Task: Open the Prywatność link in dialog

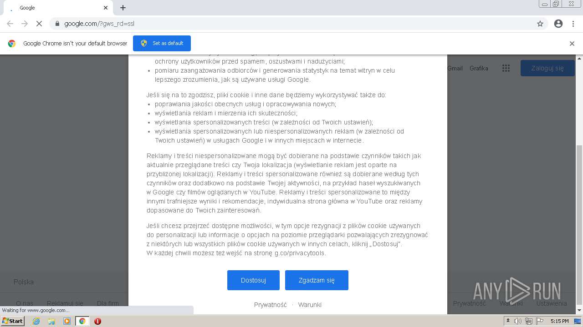Action: pyautogui.click(x=271, y=305)
